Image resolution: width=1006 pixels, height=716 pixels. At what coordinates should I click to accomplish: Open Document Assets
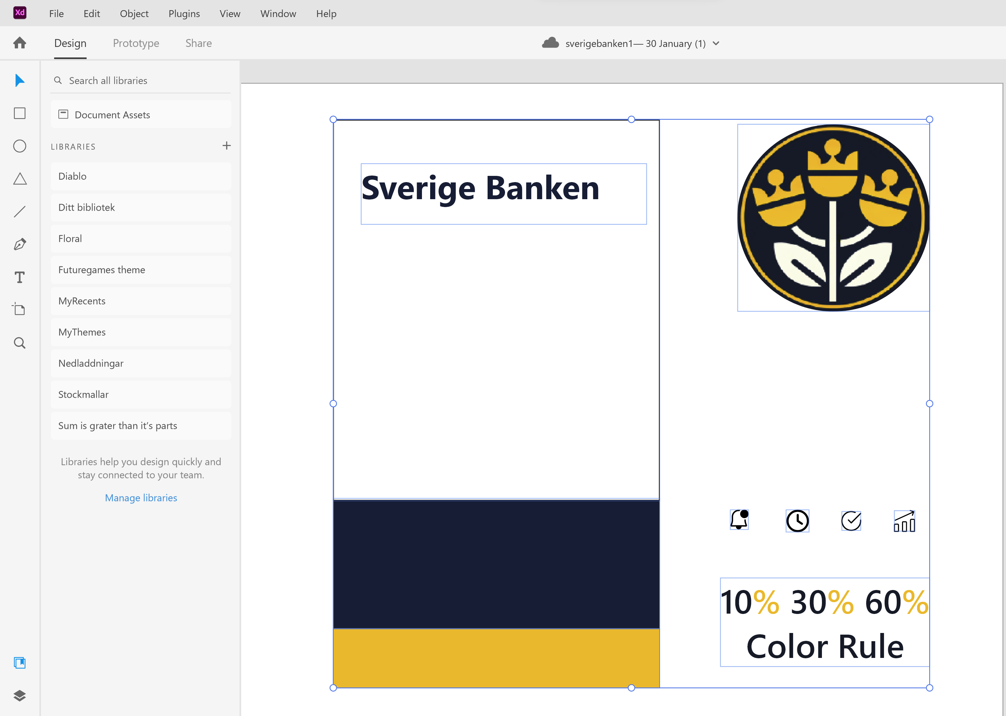[x=141, y=115]
